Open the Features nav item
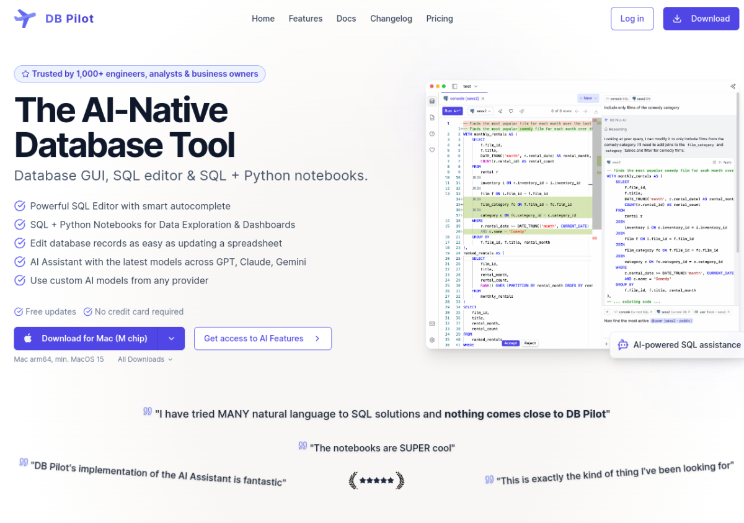 (306, 19)
